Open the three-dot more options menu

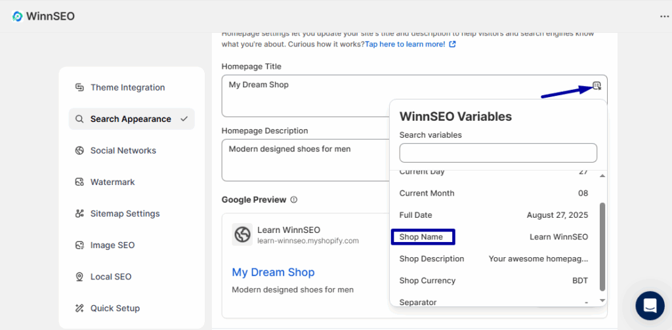664,16
